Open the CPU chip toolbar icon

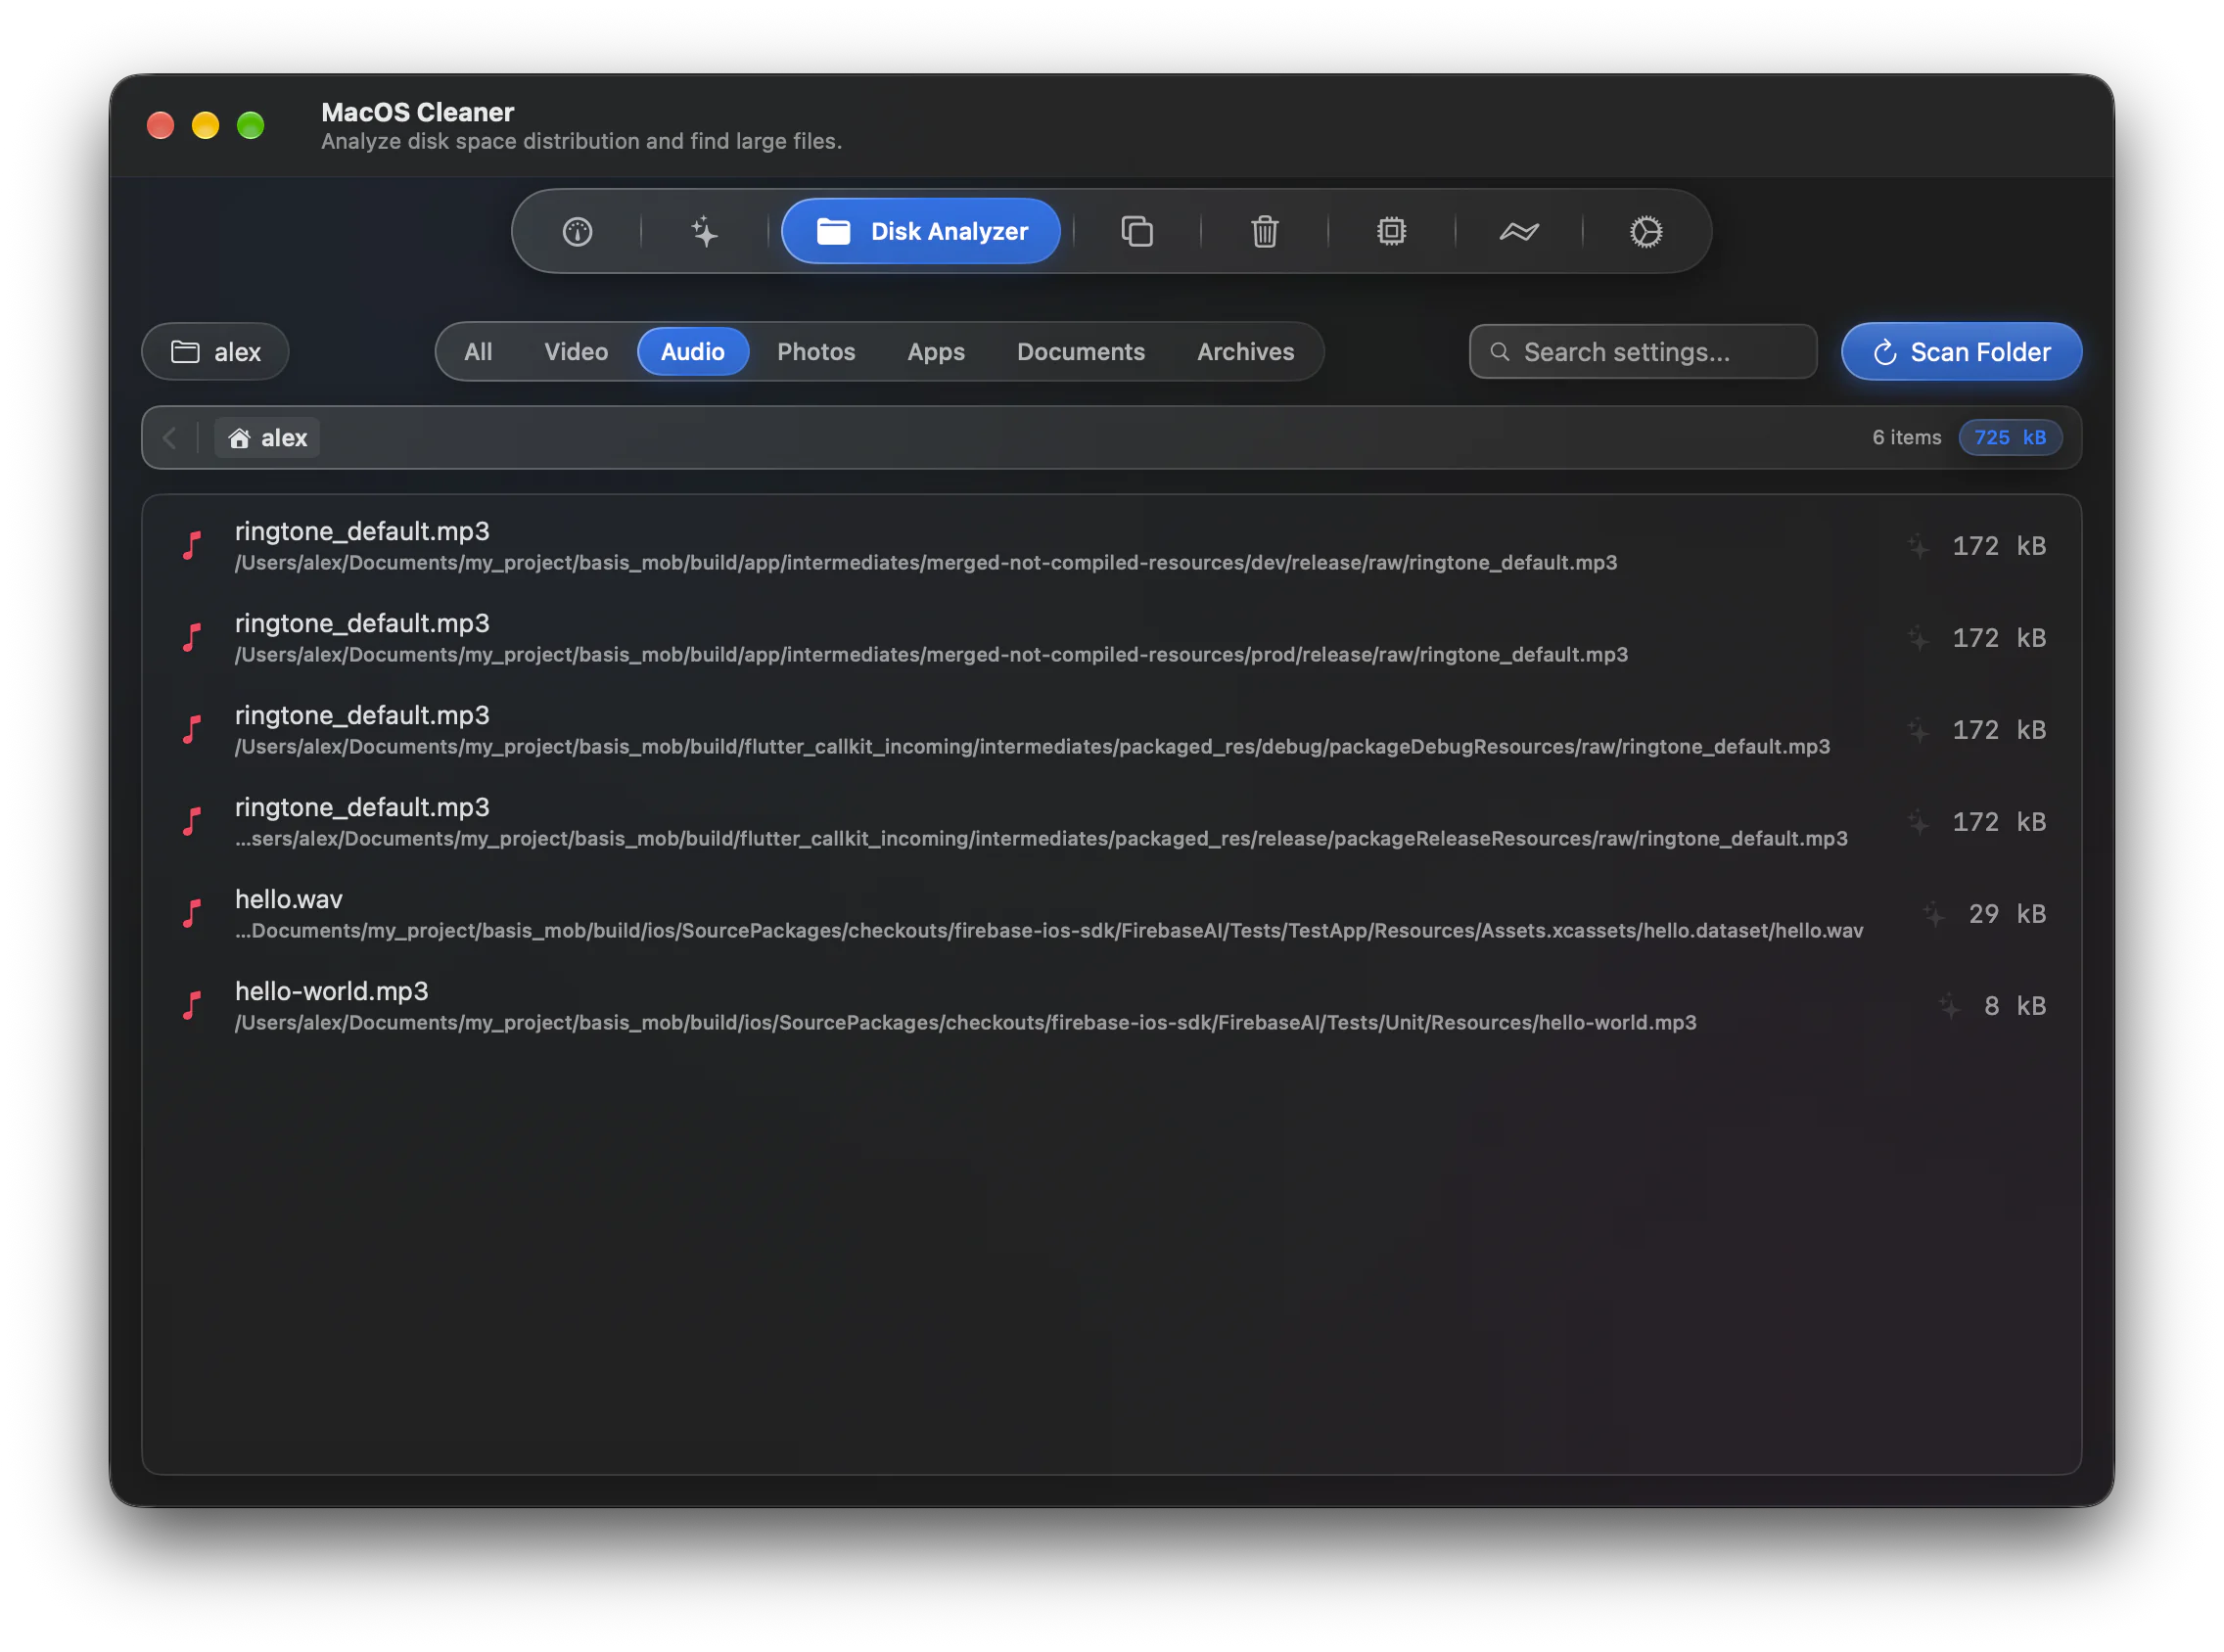pos(1392,232)
